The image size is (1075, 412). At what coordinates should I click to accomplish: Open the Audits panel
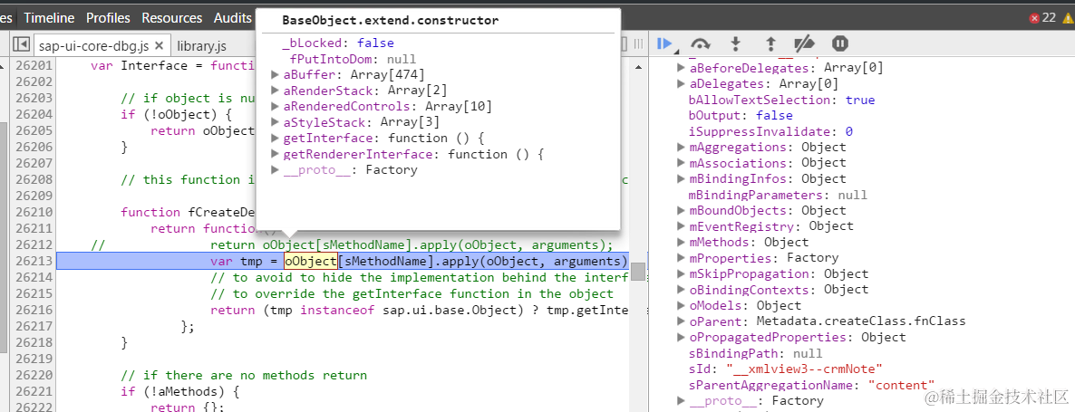pyautogui.click(x=232, y=18)
